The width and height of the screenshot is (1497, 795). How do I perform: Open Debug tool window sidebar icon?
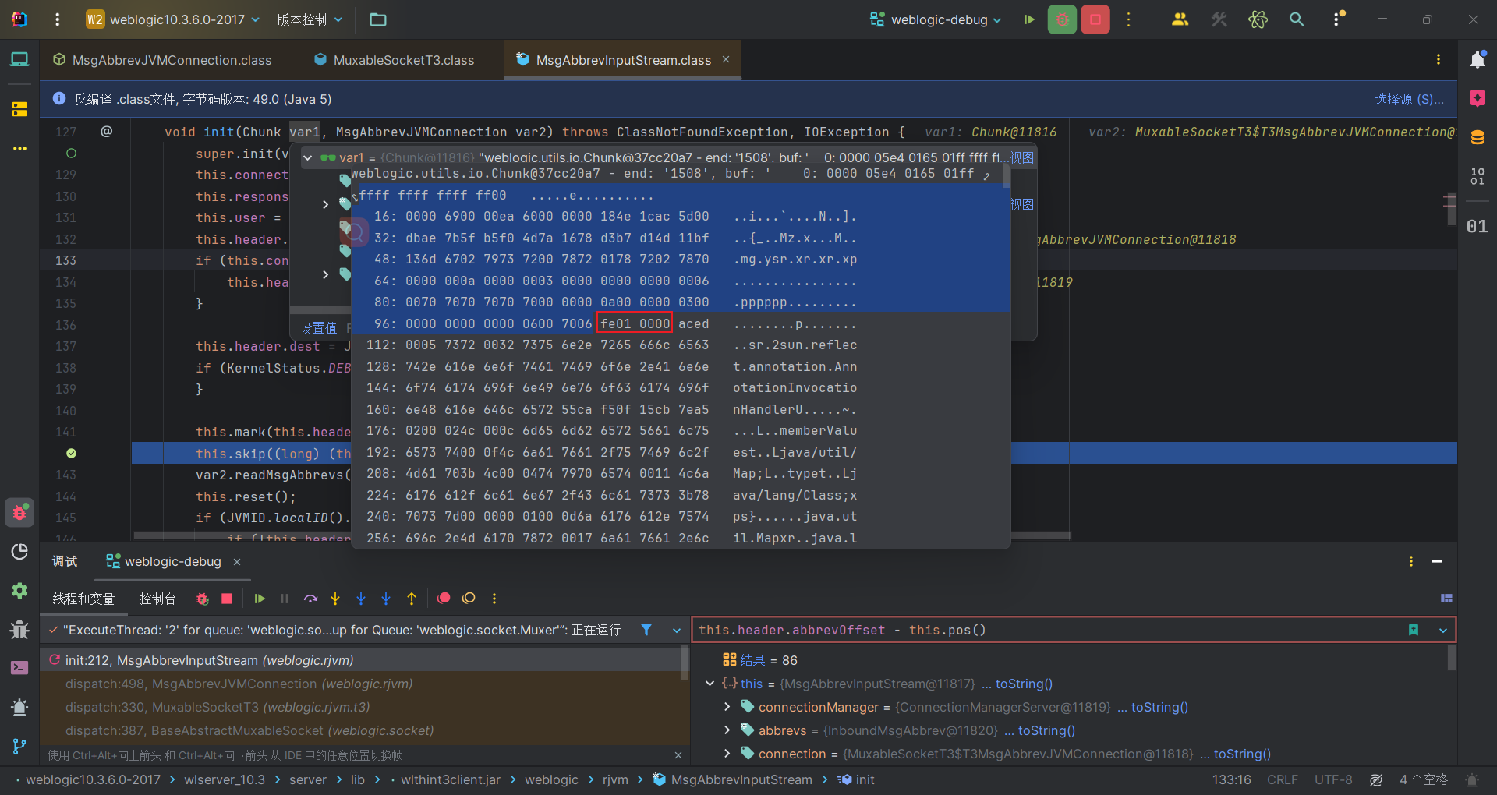[x=19, y=512]
